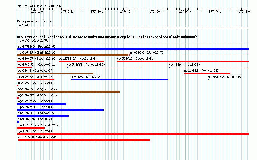Open the nsv1001634 (Coe2014) variant label
This screenshot has width=257, height=160.
(35, 77)
